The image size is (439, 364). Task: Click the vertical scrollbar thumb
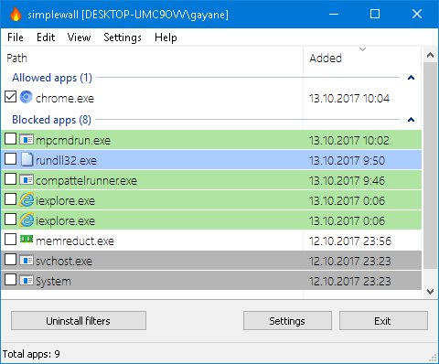pyautogui.click(x=430, y=166)
